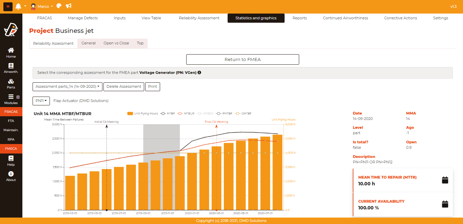Click the megaphone announcements icon
Screen dimensions: 463x224
pyautogui.click(x=69, y=6)
